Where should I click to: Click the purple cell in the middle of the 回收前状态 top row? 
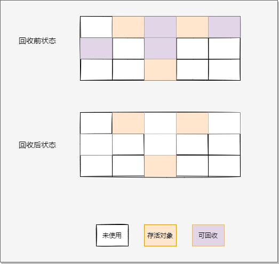click(x=160, y=27)
